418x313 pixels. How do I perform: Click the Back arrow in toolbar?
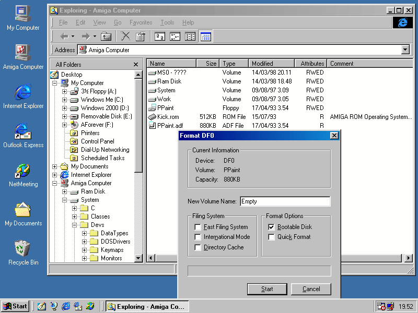tap(64, 36)
